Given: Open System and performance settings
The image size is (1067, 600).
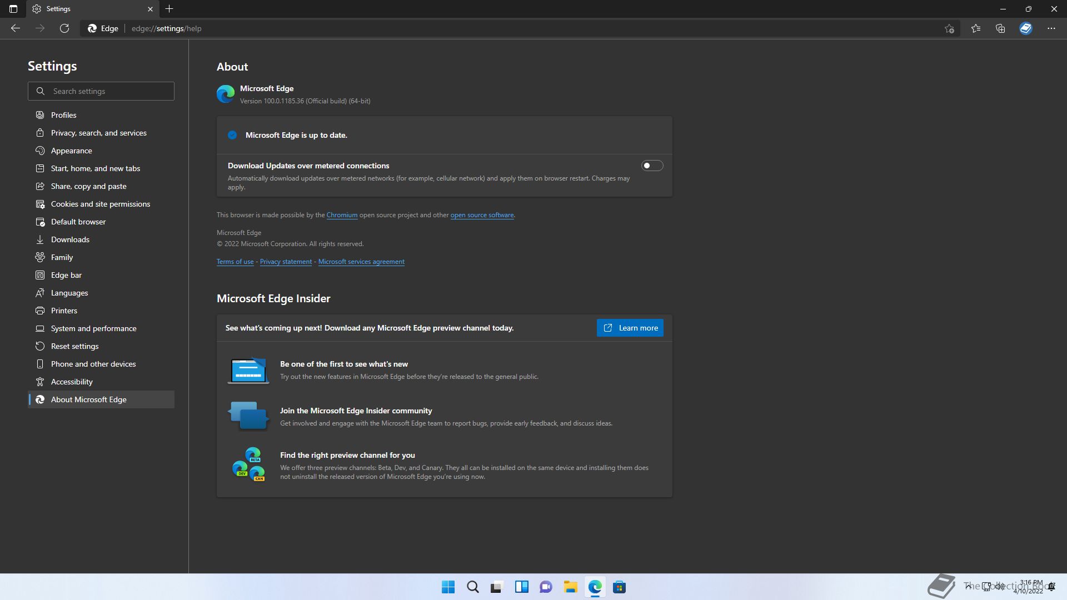Looking at the screenshot, I should (x=101, y=328).
